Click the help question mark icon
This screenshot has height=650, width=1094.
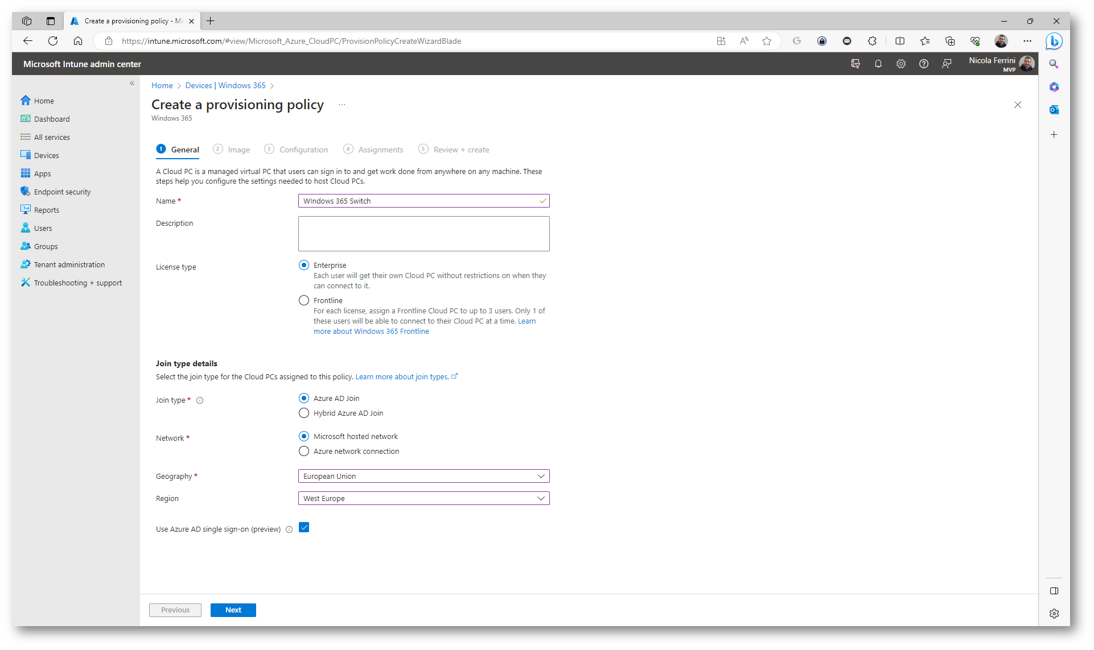tap(924, 64)
